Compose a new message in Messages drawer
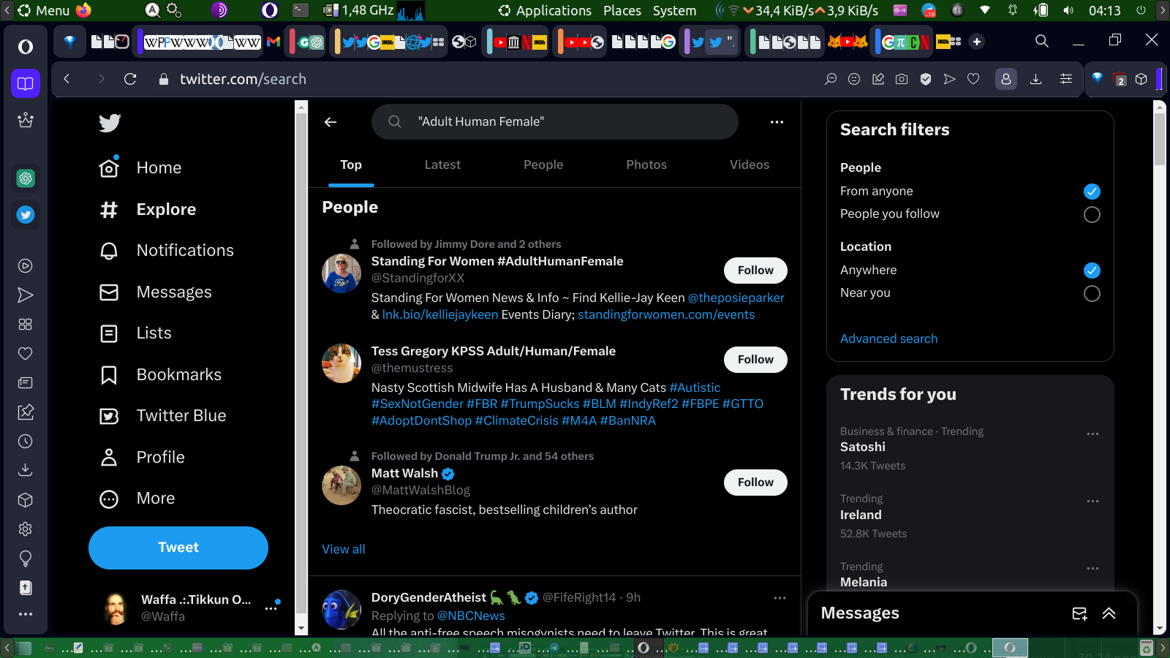The height and width of the screenshot is (658, 1170). click(1079, 613)
